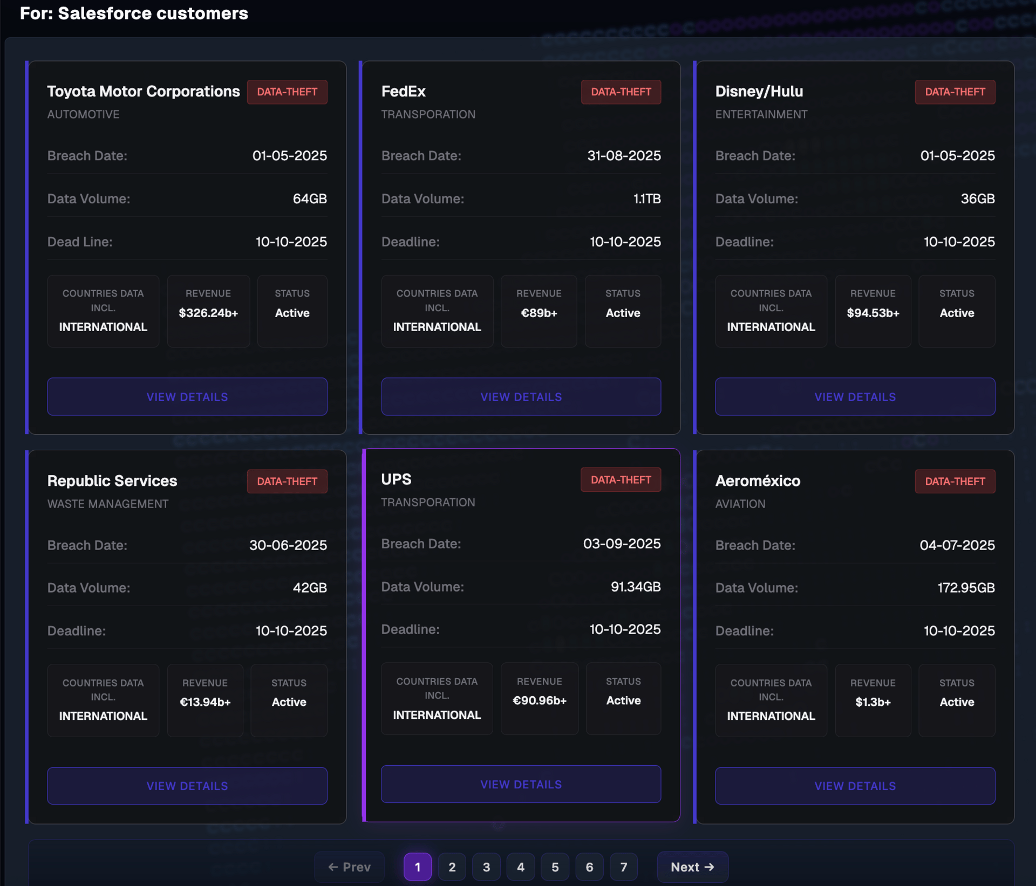Screen dimensions: 1036x886
Task: Click the Aeroméxico revenue $1.3b+ box
Action: tap(873, 700)
